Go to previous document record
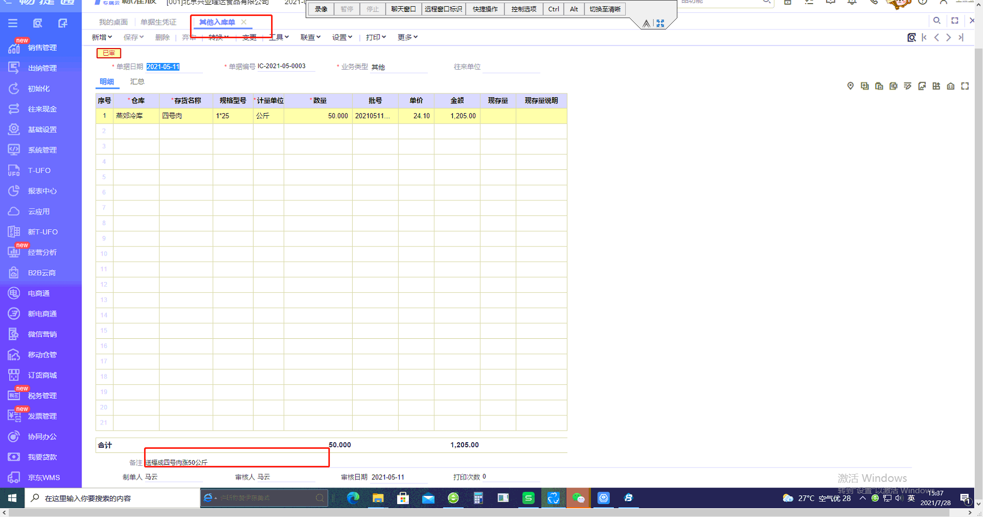This screenshot has height=517, width=983. pos(937,37)
